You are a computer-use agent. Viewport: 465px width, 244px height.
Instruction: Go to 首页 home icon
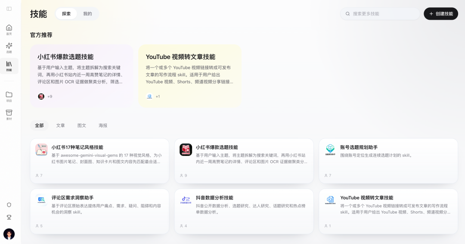pyautogui.click(x=9, y=28)
